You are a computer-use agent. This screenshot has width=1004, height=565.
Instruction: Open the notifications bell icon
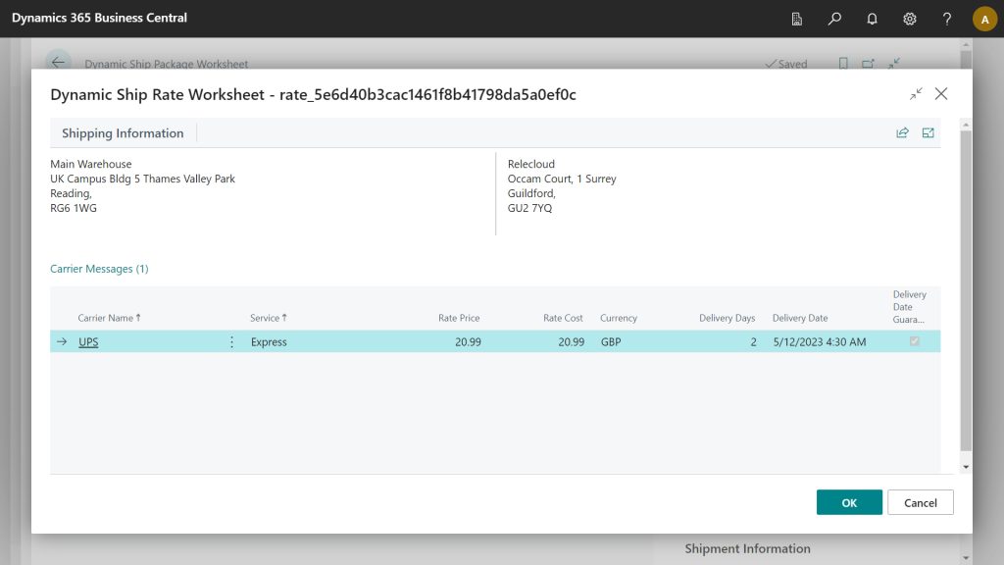(872, 19)
